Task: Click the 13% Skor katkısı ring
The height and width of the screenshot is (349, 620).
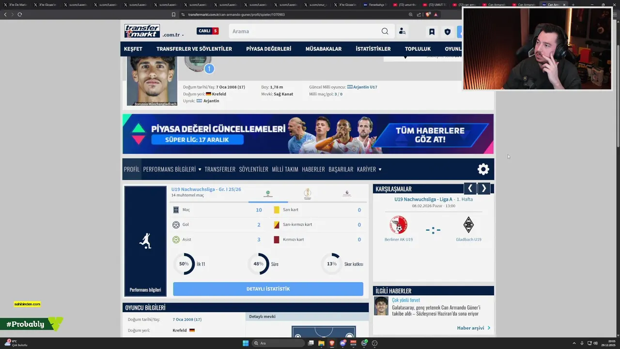Action: click(x=332, y=264)
